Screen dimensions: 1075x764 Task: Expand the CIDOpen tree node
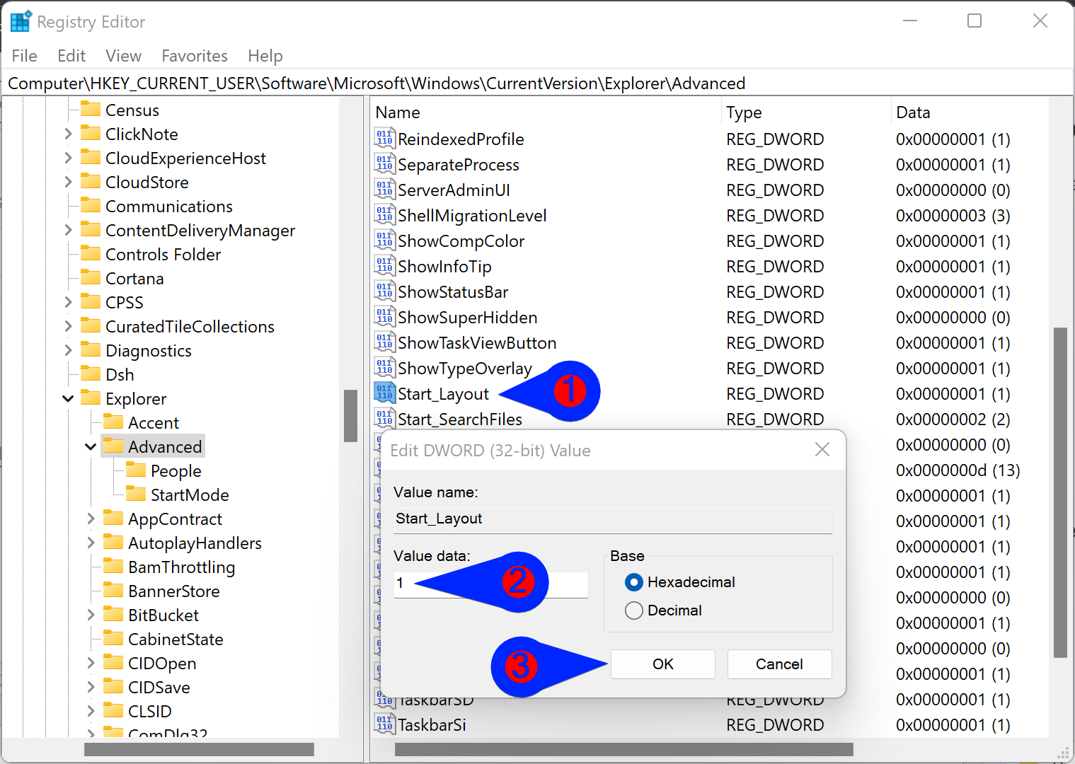click(91, 663)
